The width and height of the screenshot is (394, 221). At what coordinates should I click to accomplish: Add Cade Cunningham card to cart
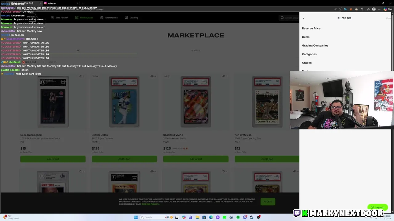point(53,159)
